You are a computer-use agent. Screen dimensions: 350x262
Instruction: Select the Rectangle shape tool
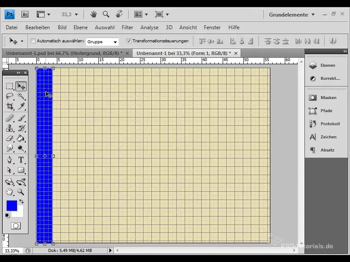click(21, 170)
